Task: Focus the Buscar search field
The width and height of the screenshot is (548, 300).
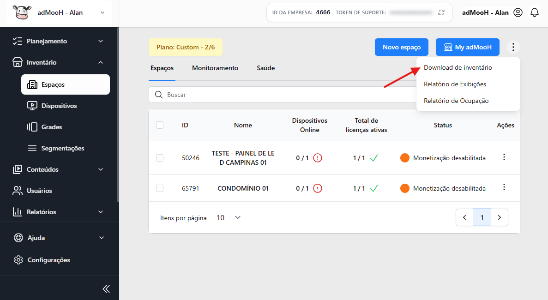Action: click(283, 95)
